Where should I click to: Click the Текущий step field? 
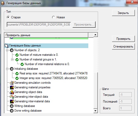coord(125,95)
